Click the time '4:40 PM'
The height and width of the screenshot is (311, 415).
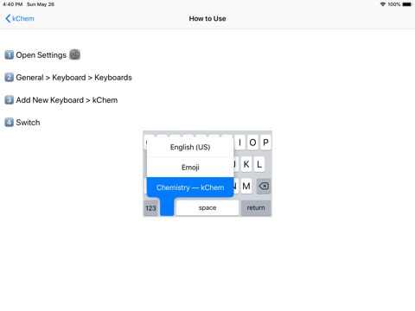point(12,4)
